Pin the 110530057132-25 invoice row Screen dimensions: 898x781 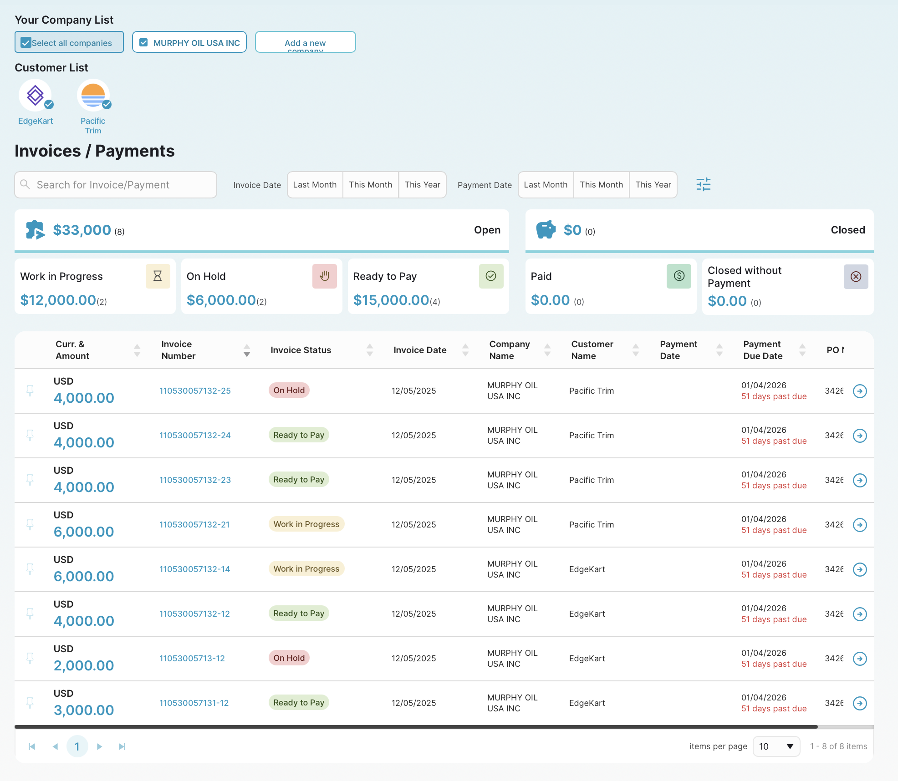pyautogui.click(x=30, y=390)
